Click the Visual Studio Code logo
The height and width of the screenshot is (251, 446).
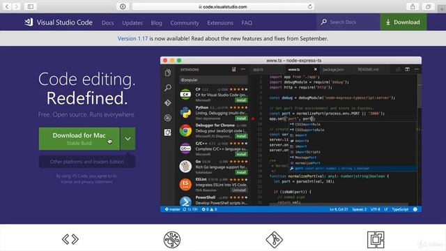pos(58,22)
